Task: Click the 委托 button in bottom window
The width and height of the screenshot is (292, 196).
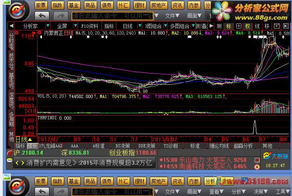Action: [x=227, y=181]
